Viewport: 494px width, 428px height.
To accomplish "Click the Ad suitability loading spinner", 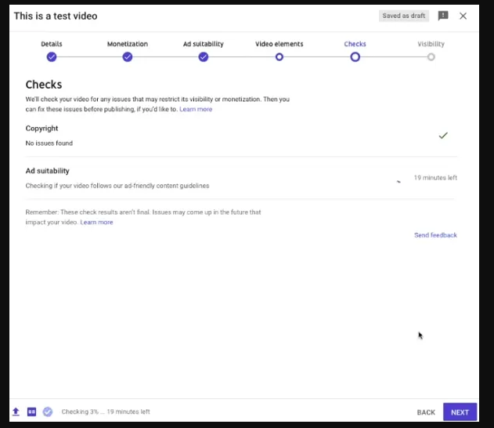I will (x=398, y=180).
